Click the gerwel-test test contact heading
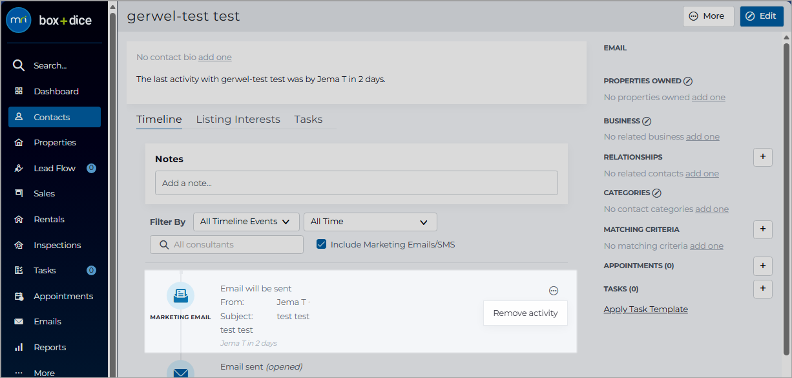The image size is (792, 378). 183,16
